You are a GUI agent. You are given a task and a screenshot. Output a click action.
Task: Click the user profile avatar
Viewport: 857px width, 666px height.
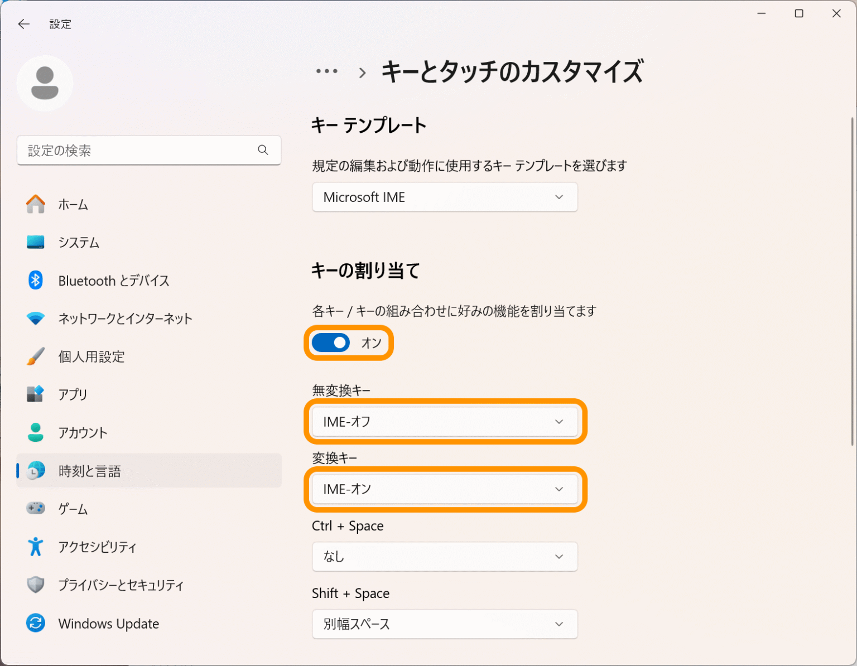pos(45,84)
